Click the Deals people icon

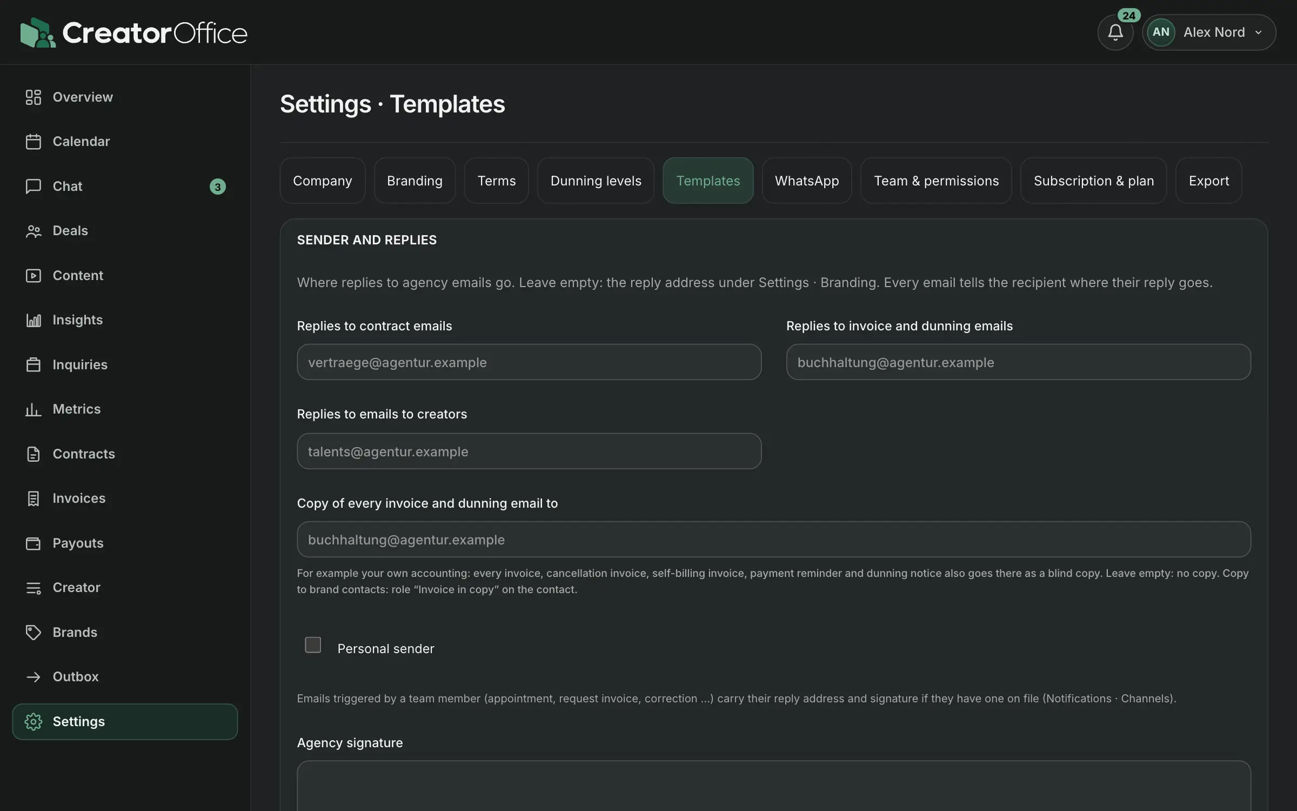(x=34, y=231)
